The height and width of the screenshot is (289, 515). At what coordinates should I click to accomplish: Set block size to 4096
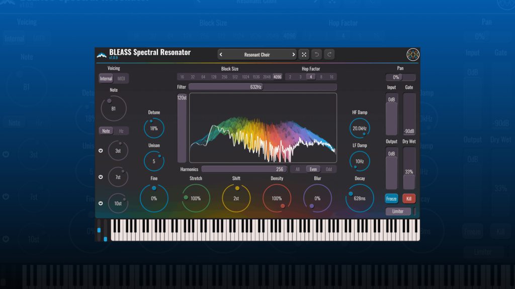coord(278,77)
